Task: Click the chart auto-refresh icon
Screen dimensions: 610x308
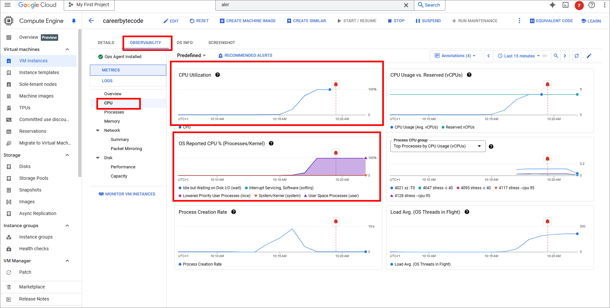Action: coord(577,56)
